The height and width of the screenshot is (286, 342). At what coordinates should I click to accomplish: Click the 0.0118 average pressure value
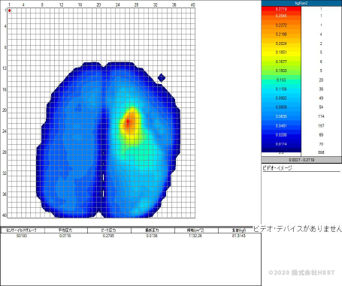65,236
